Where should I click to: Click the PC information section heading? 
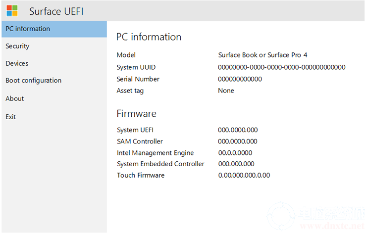tap(149, 37)
